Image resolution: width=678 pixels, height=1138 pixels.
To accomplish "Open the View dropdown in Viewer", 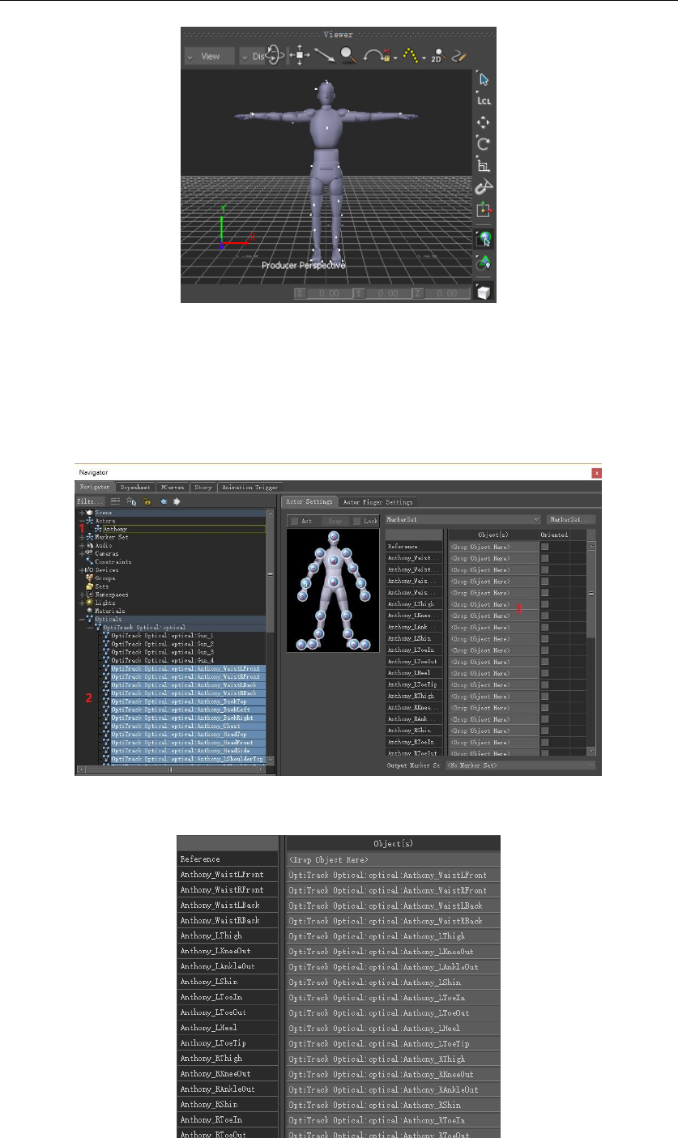I will [209, 56].
